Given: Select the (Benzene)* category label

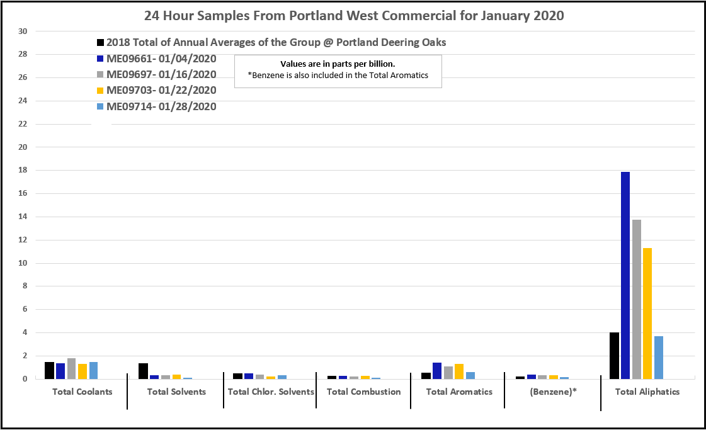Looking at the screenshot, I should pyautogui.click(x=552, y=392).
